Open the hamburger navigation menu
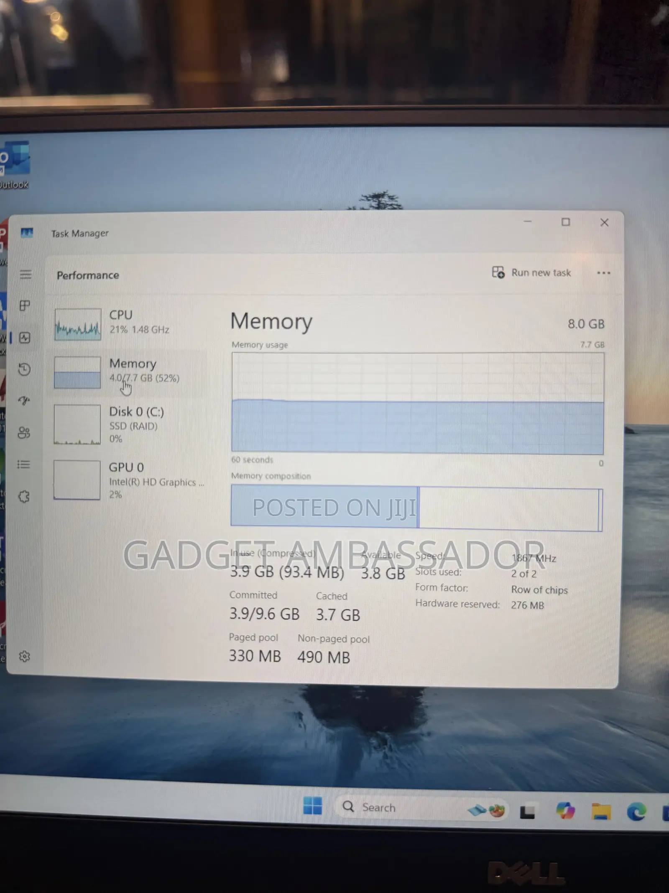Screen dimensions: 669x893 pos(26,275)
